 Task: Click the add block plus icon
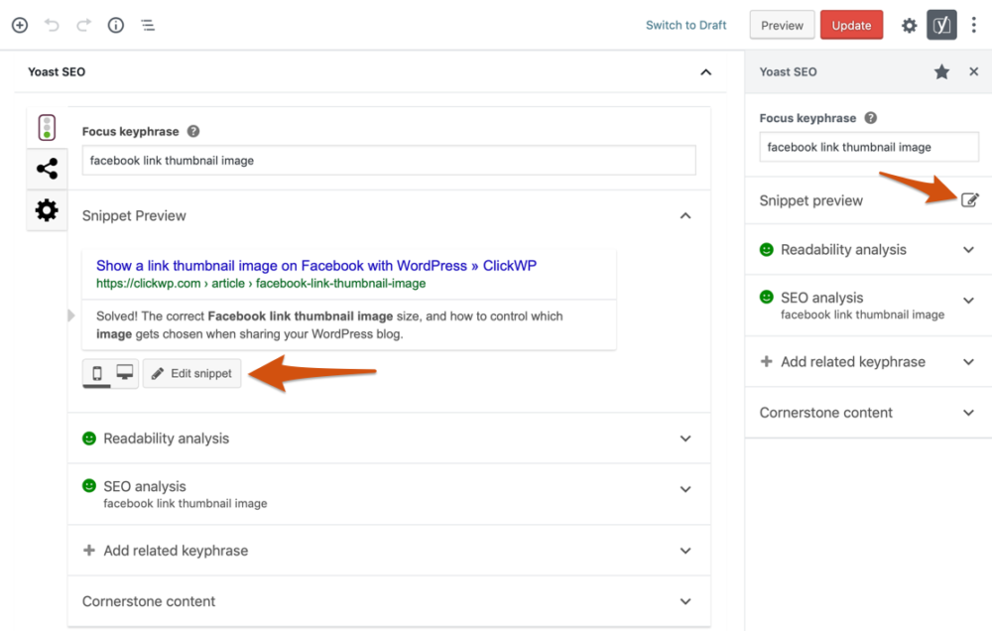(x=20, y=26)
